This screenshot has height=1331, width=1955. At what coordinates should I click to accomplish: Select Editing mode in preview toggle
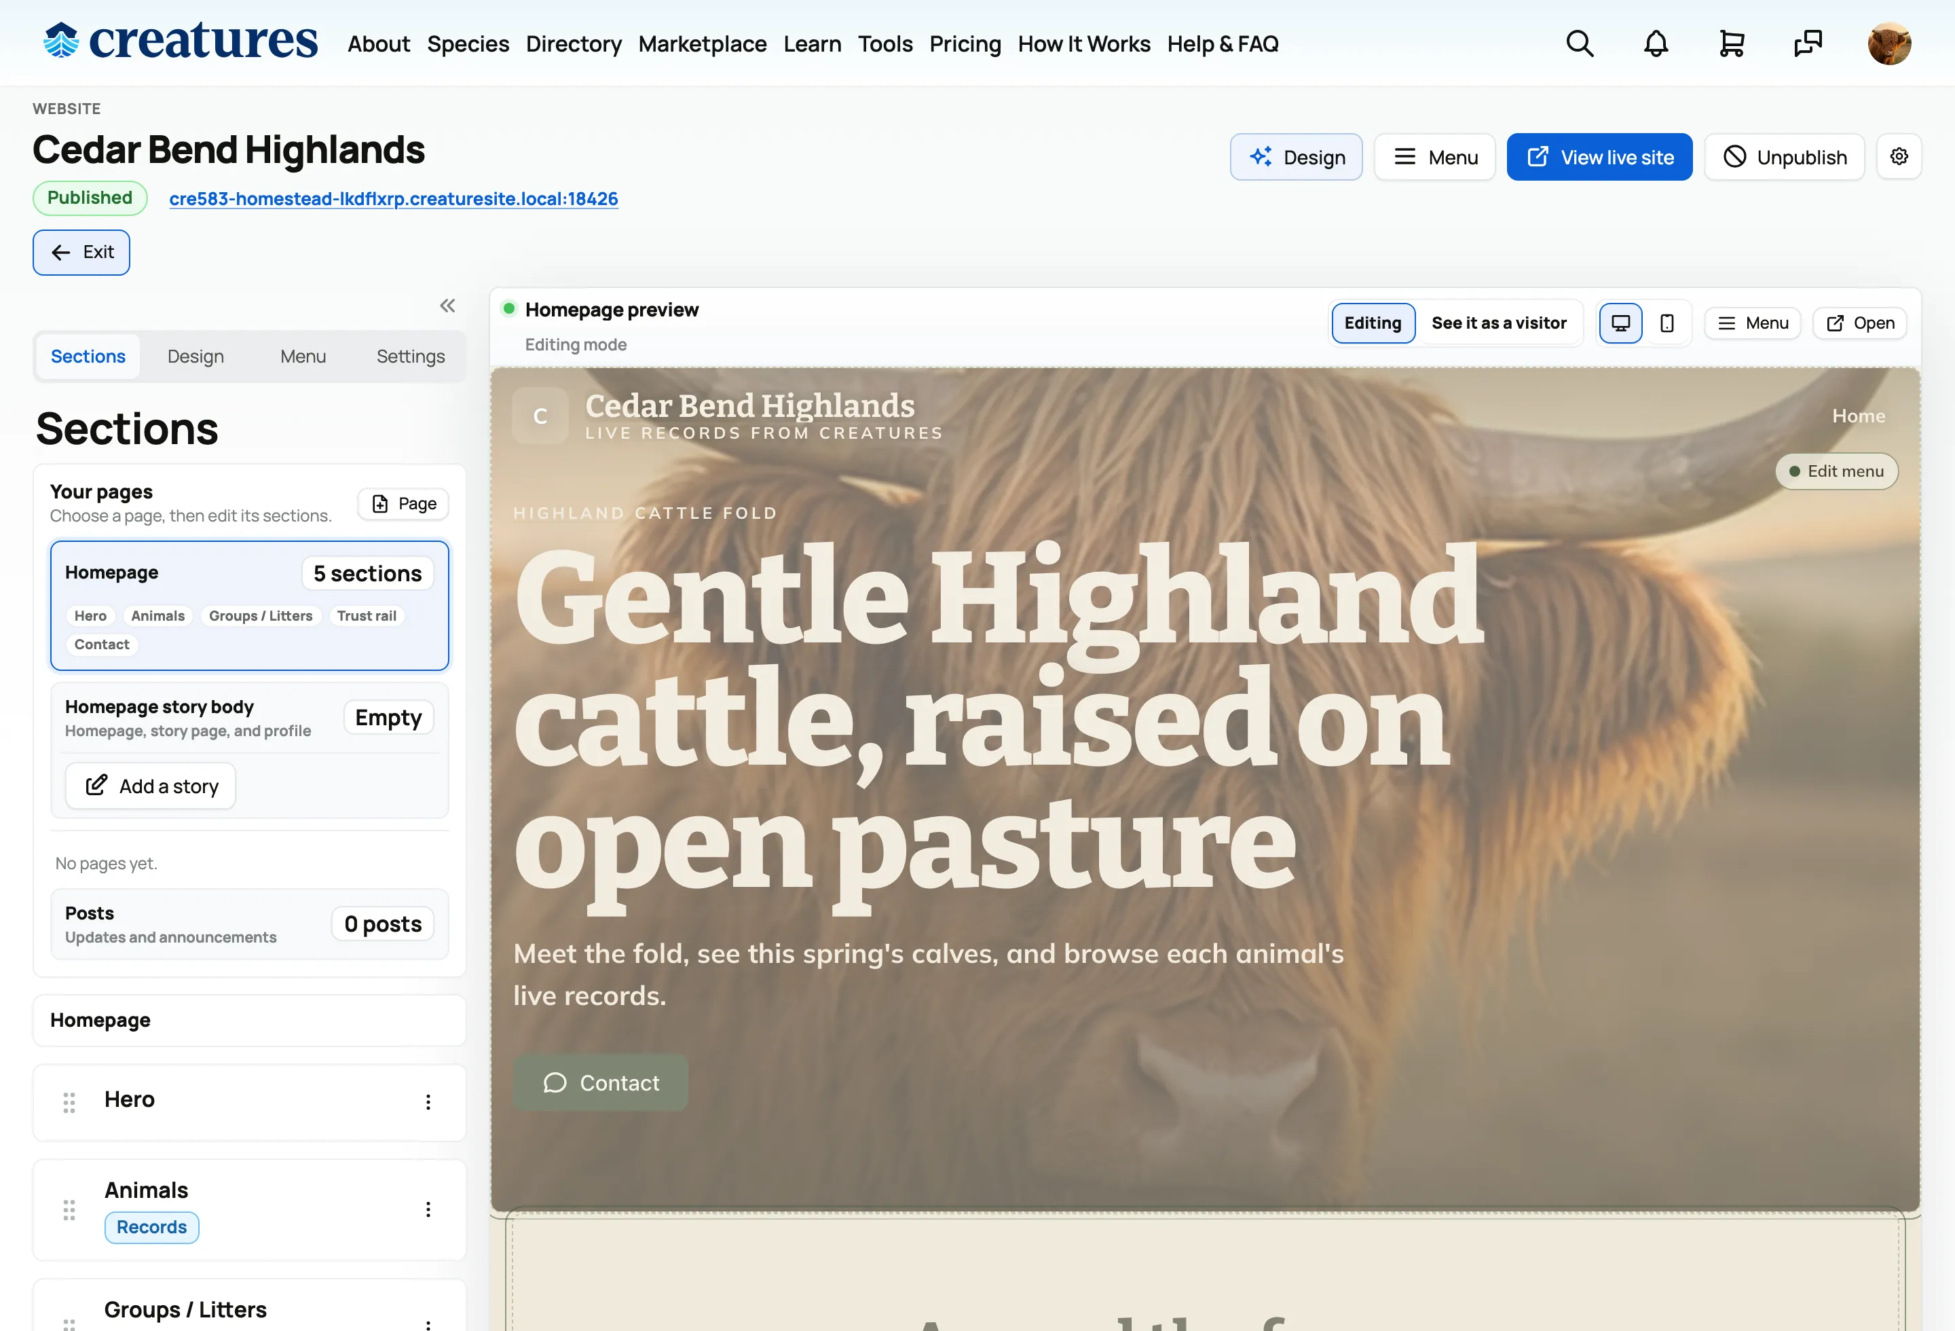(x=1373, y=323)
